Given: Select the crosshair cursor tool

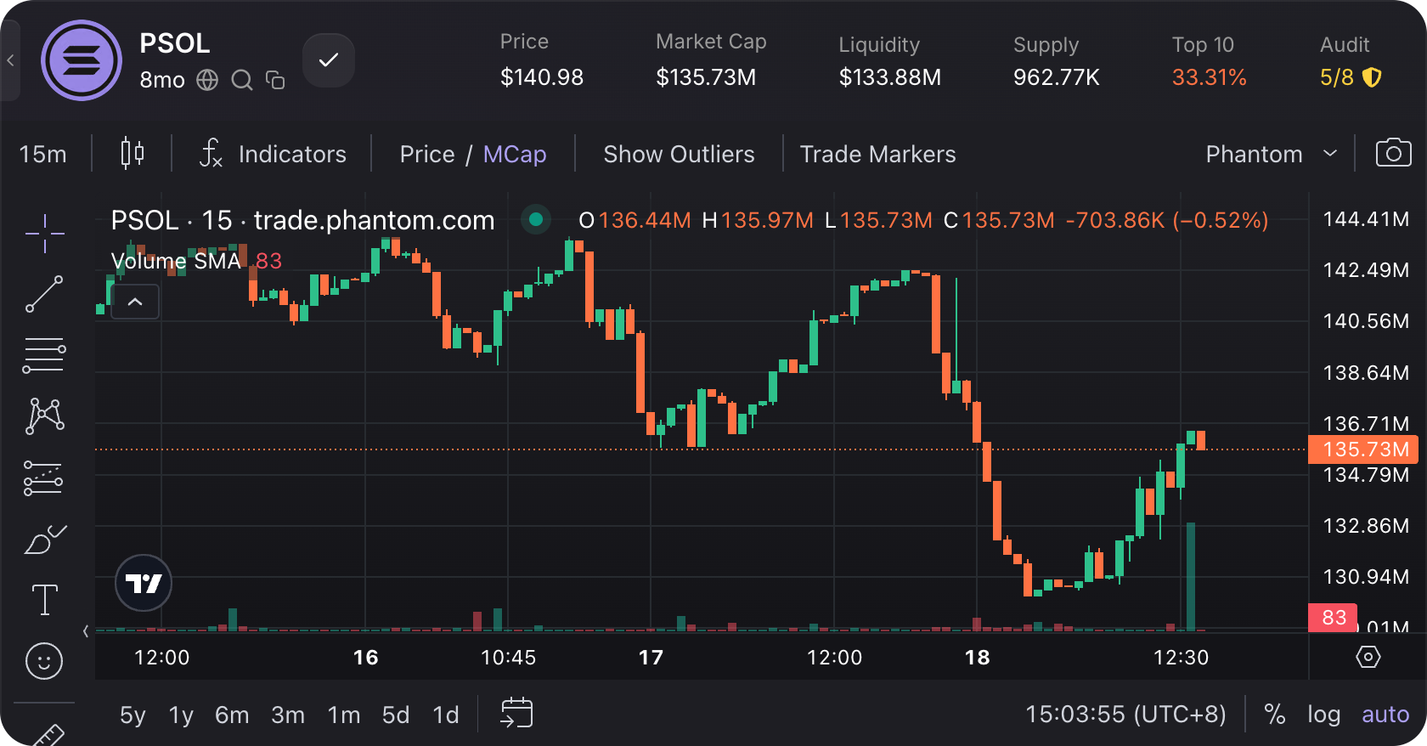Looking at the screenshot, I should [44, 233].
